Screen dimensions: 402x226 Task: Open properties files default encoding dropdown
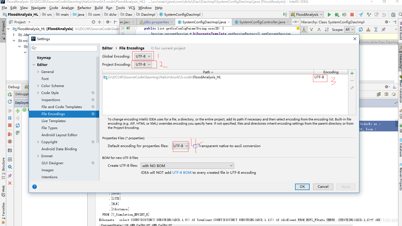pos(181,146)
